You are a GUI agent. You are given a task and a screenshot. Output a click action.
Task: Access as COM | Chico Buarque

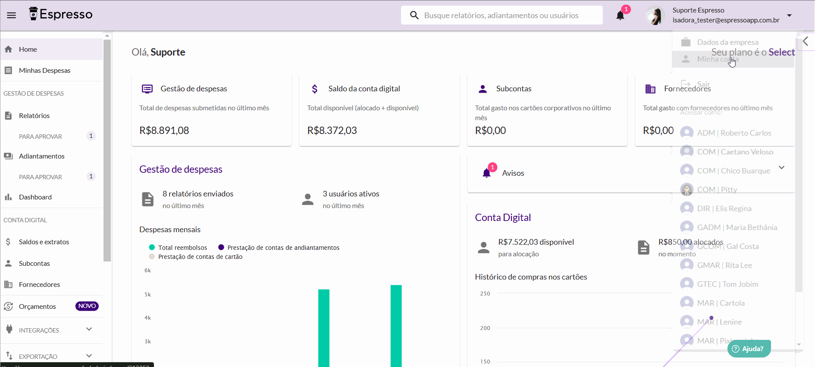pos(733,171)
